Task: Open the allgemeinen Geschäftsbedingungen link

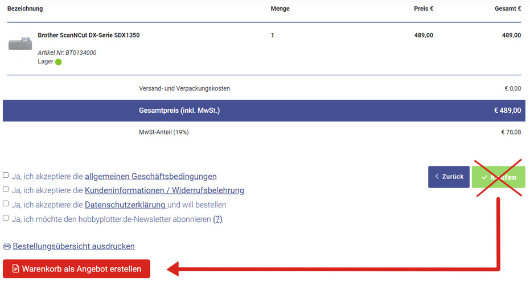Action: tap(151, 176)
